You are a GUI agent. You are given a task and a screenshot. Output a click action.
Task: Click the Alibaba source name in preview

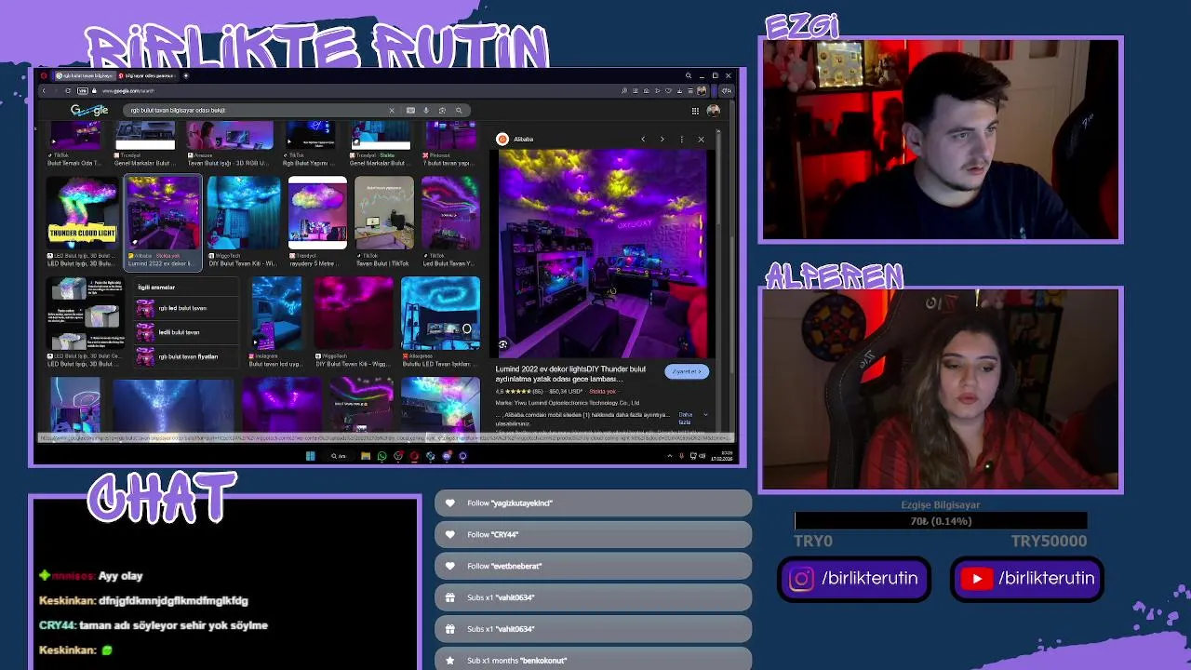(x=524, y=139)
